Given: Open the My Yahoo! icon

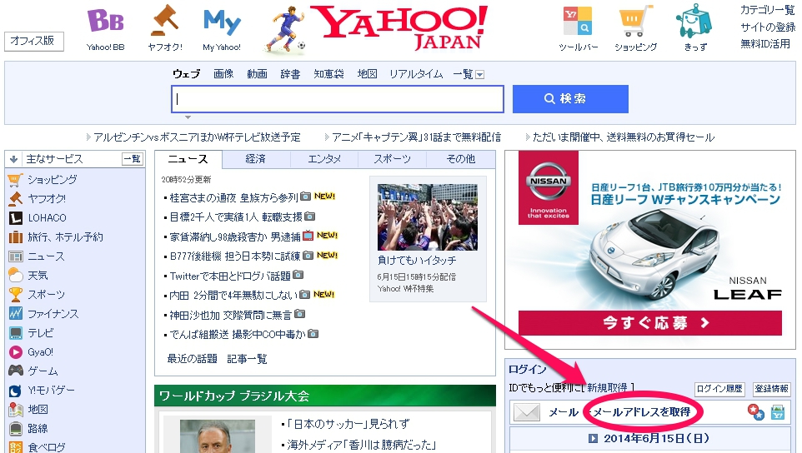Looking at the screenshot, I should pos(222,22).
